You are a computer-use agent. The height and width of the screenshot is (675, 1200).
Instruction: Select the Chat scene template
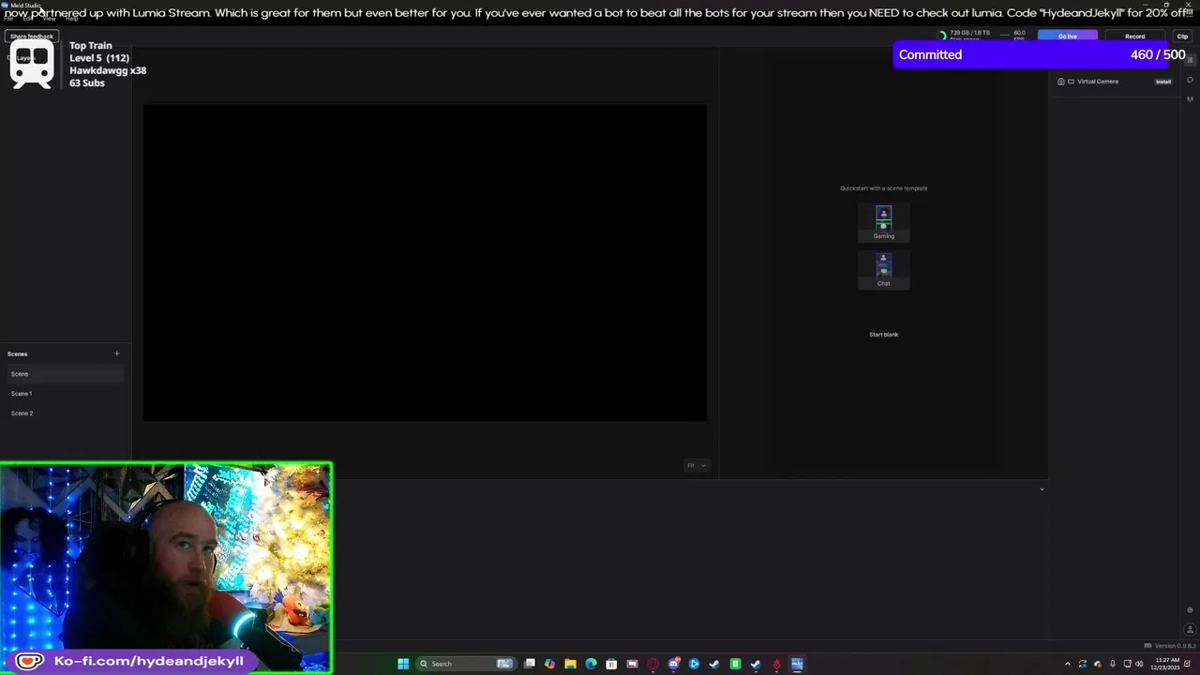883,269
